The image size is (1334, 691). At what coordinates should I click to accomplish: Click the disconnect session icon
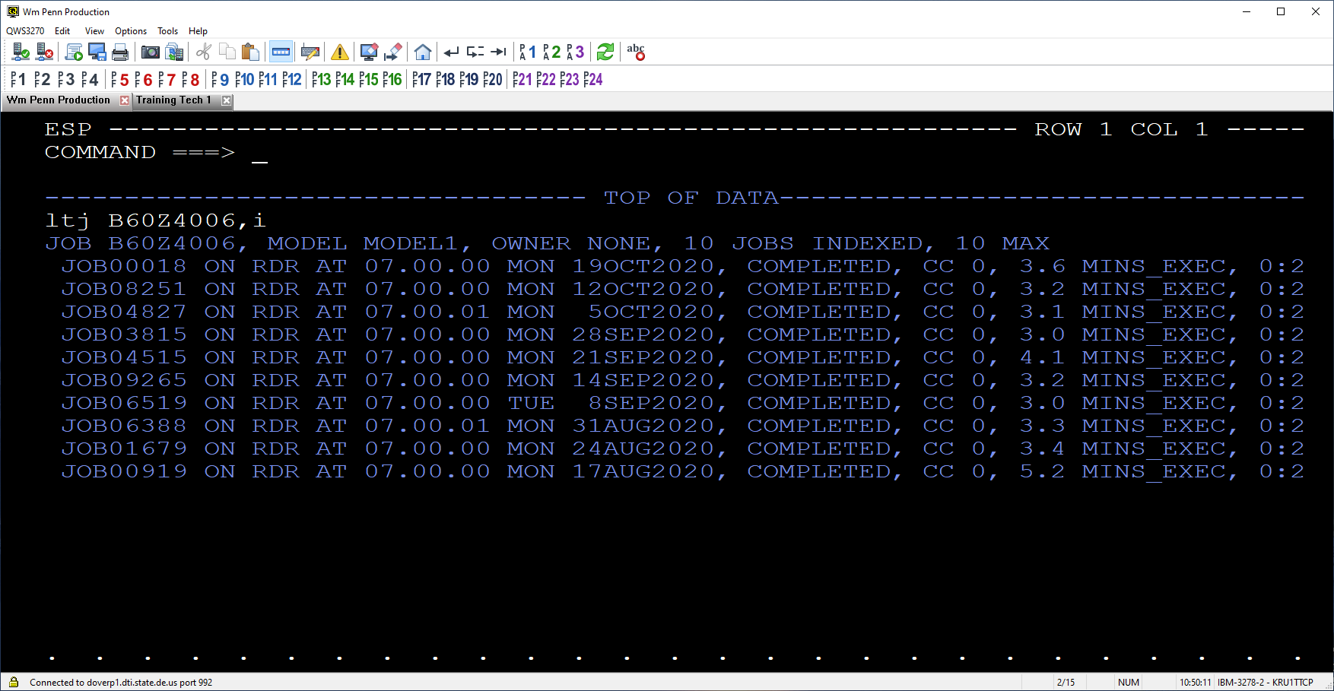point(43,52)
